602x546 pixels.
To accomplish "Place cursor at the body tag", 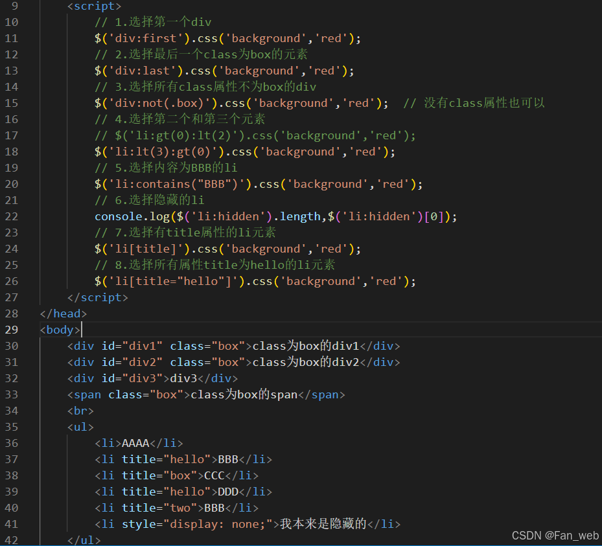I will 60,330.
